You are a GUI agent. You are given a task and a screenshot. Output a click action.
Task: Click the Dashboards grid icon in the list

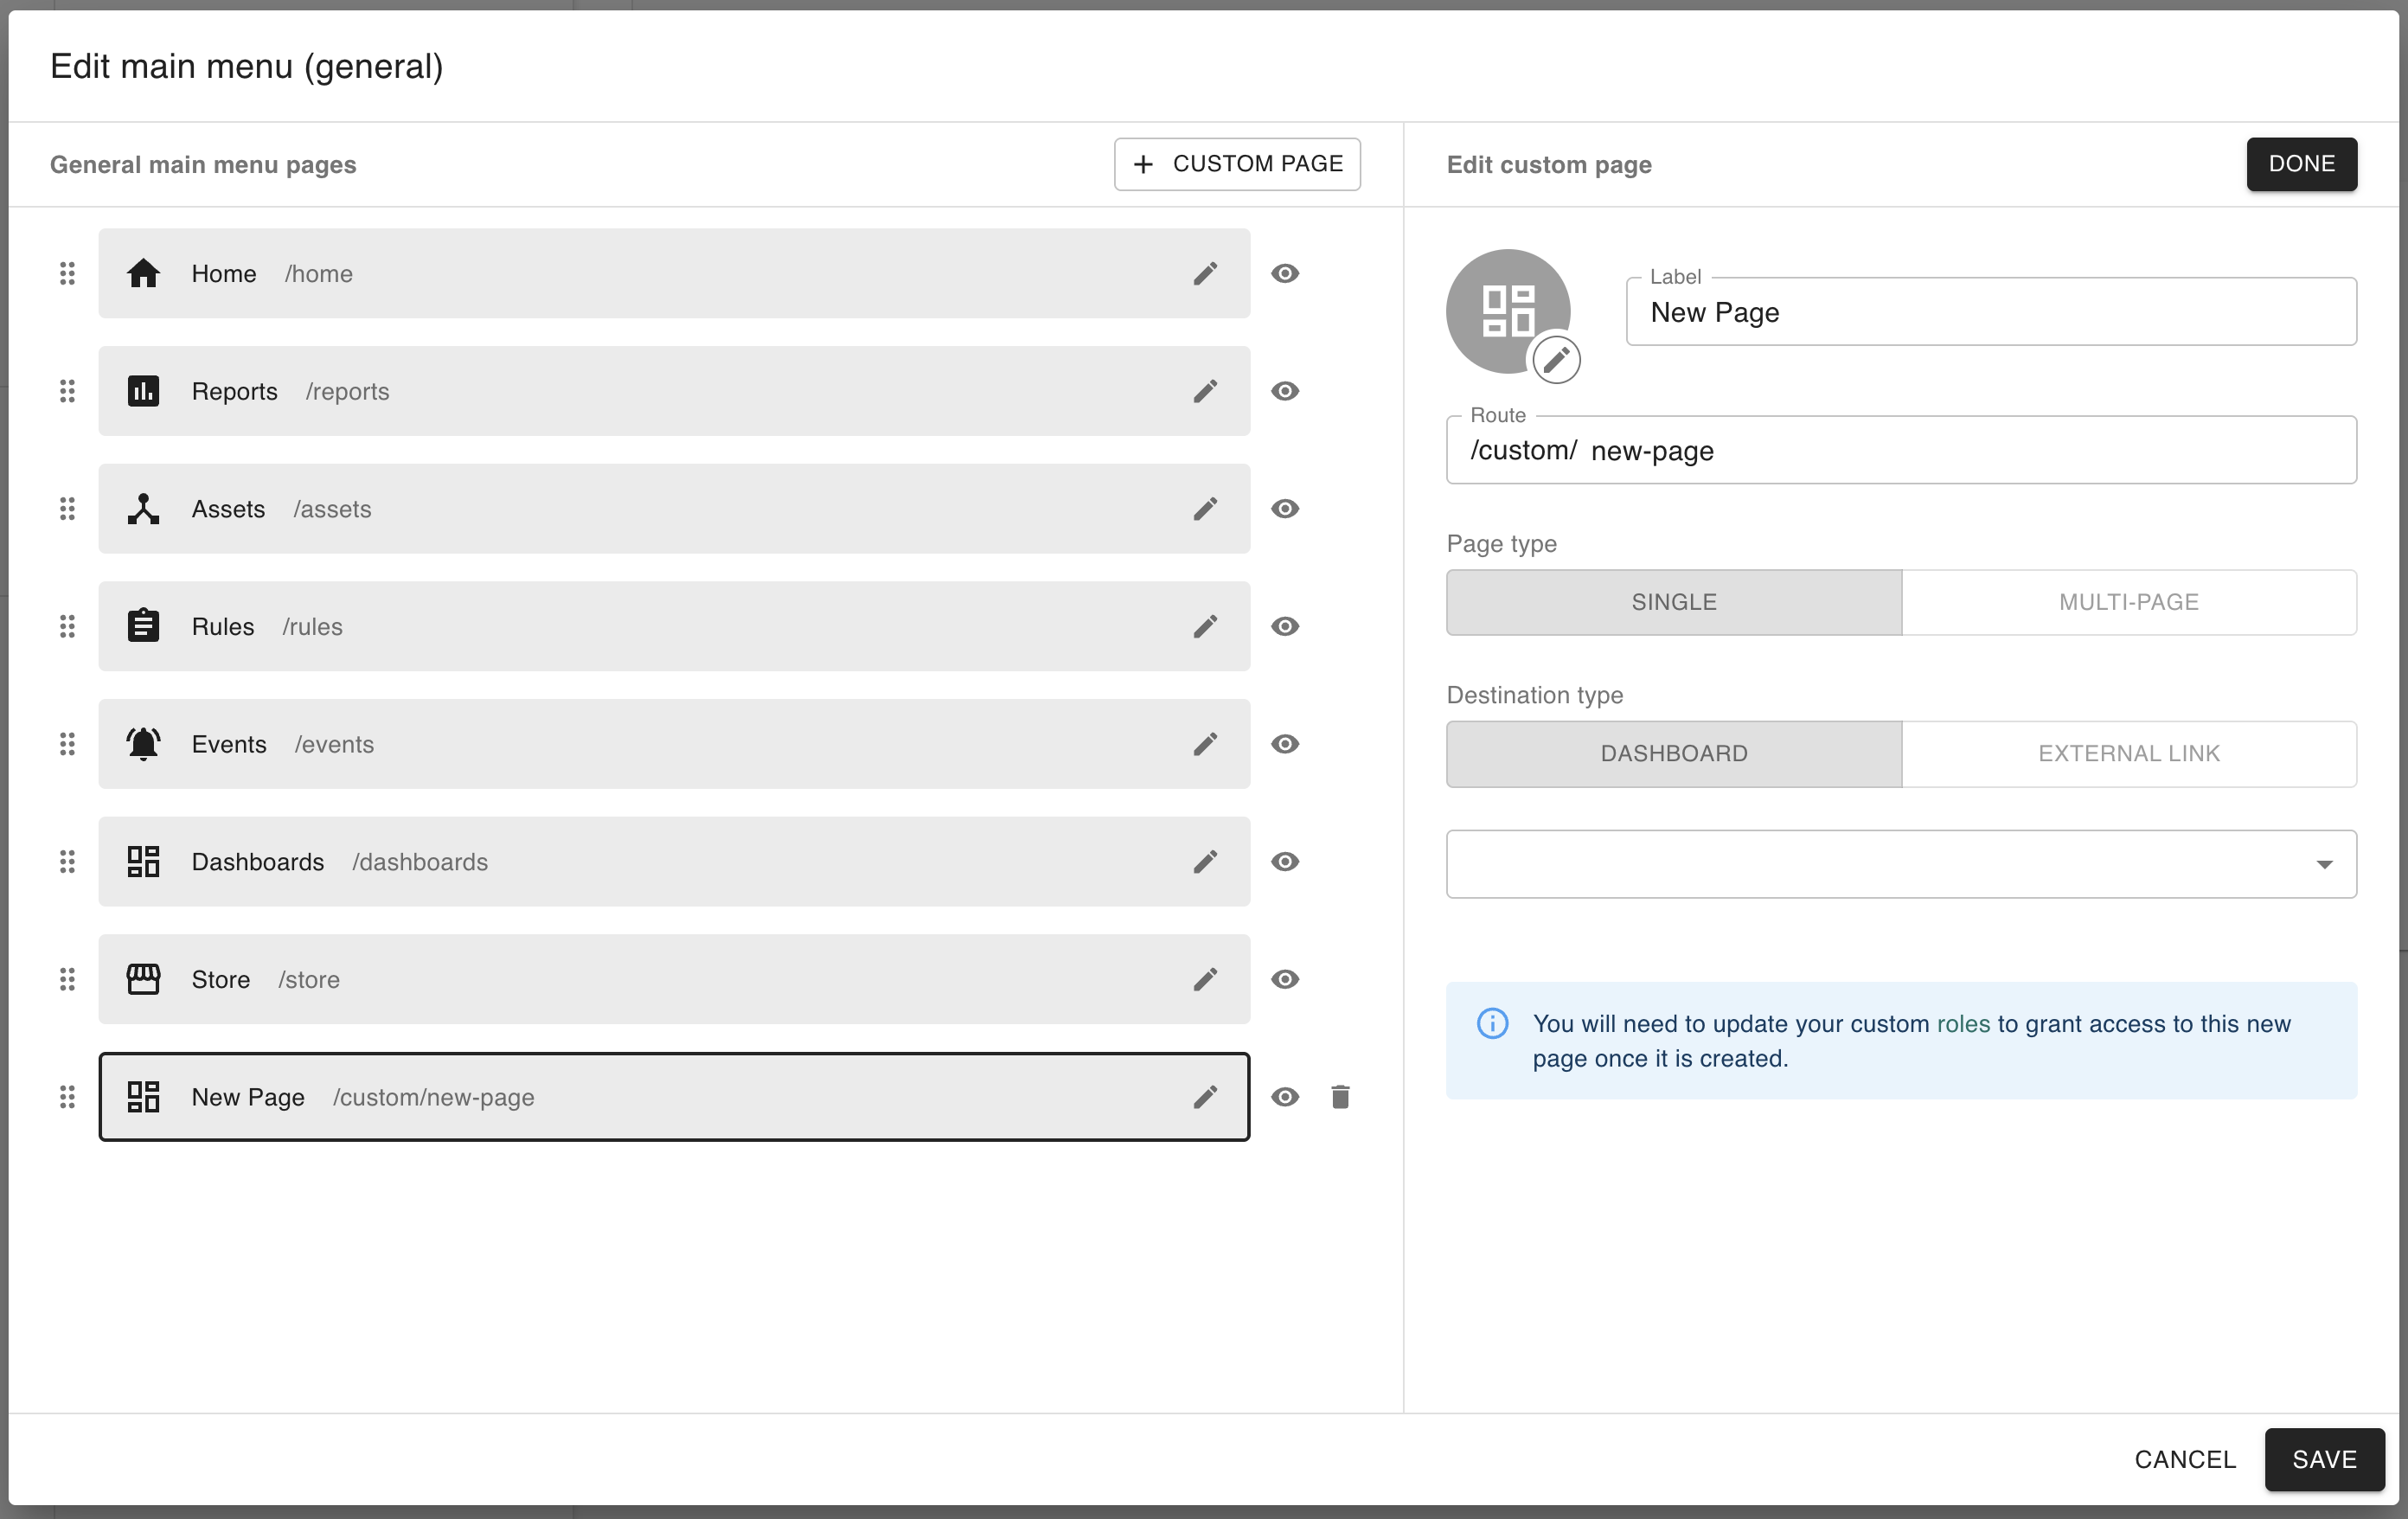(143, 862)
